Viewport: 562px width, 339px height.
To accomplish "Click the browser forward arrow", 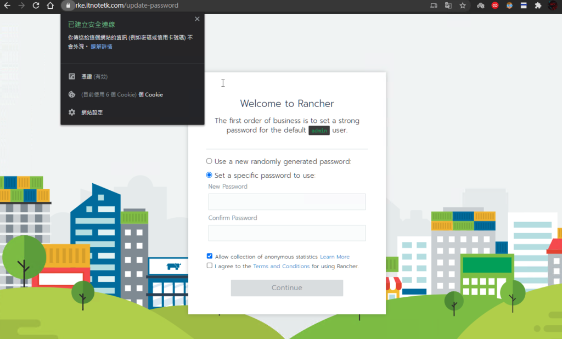I will pyautogui.click(x=21, y=5).
